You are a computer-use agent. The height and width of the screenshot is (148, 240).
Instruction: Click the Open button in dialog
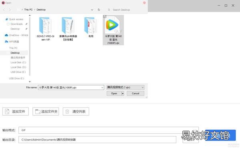114,93
